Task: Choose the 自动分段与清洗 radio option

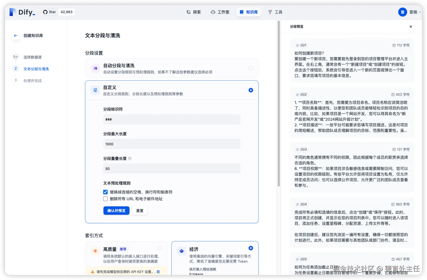Action: 251,68
